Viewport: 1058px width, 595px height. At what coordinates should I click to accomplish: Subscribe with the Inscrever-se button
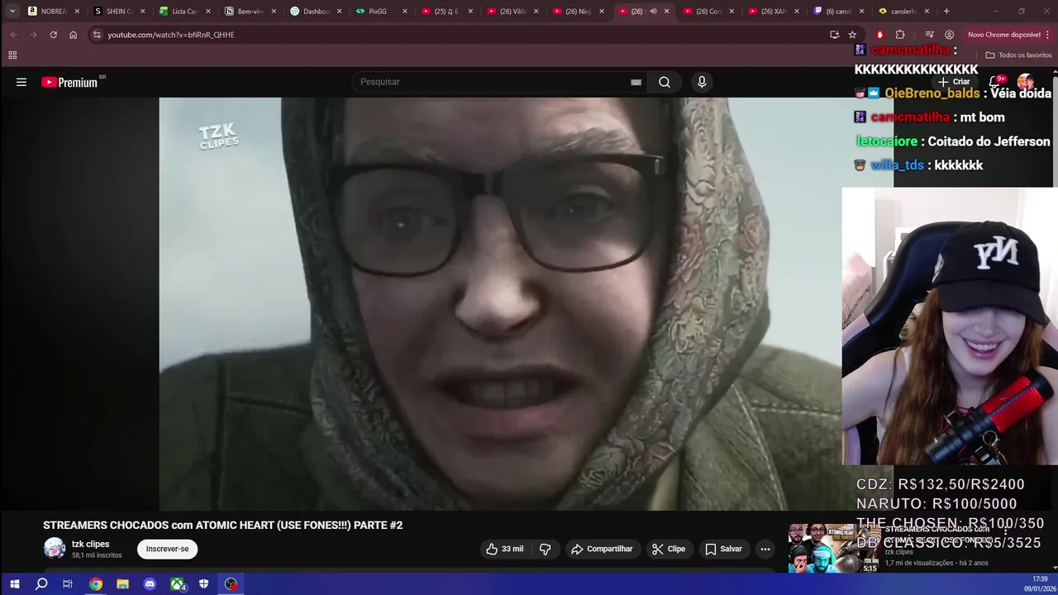click(167, 549)
